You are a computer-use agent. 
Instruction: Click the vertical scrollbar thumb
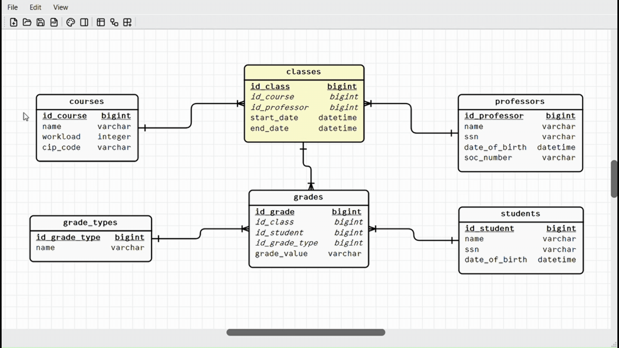coord(614,179)
